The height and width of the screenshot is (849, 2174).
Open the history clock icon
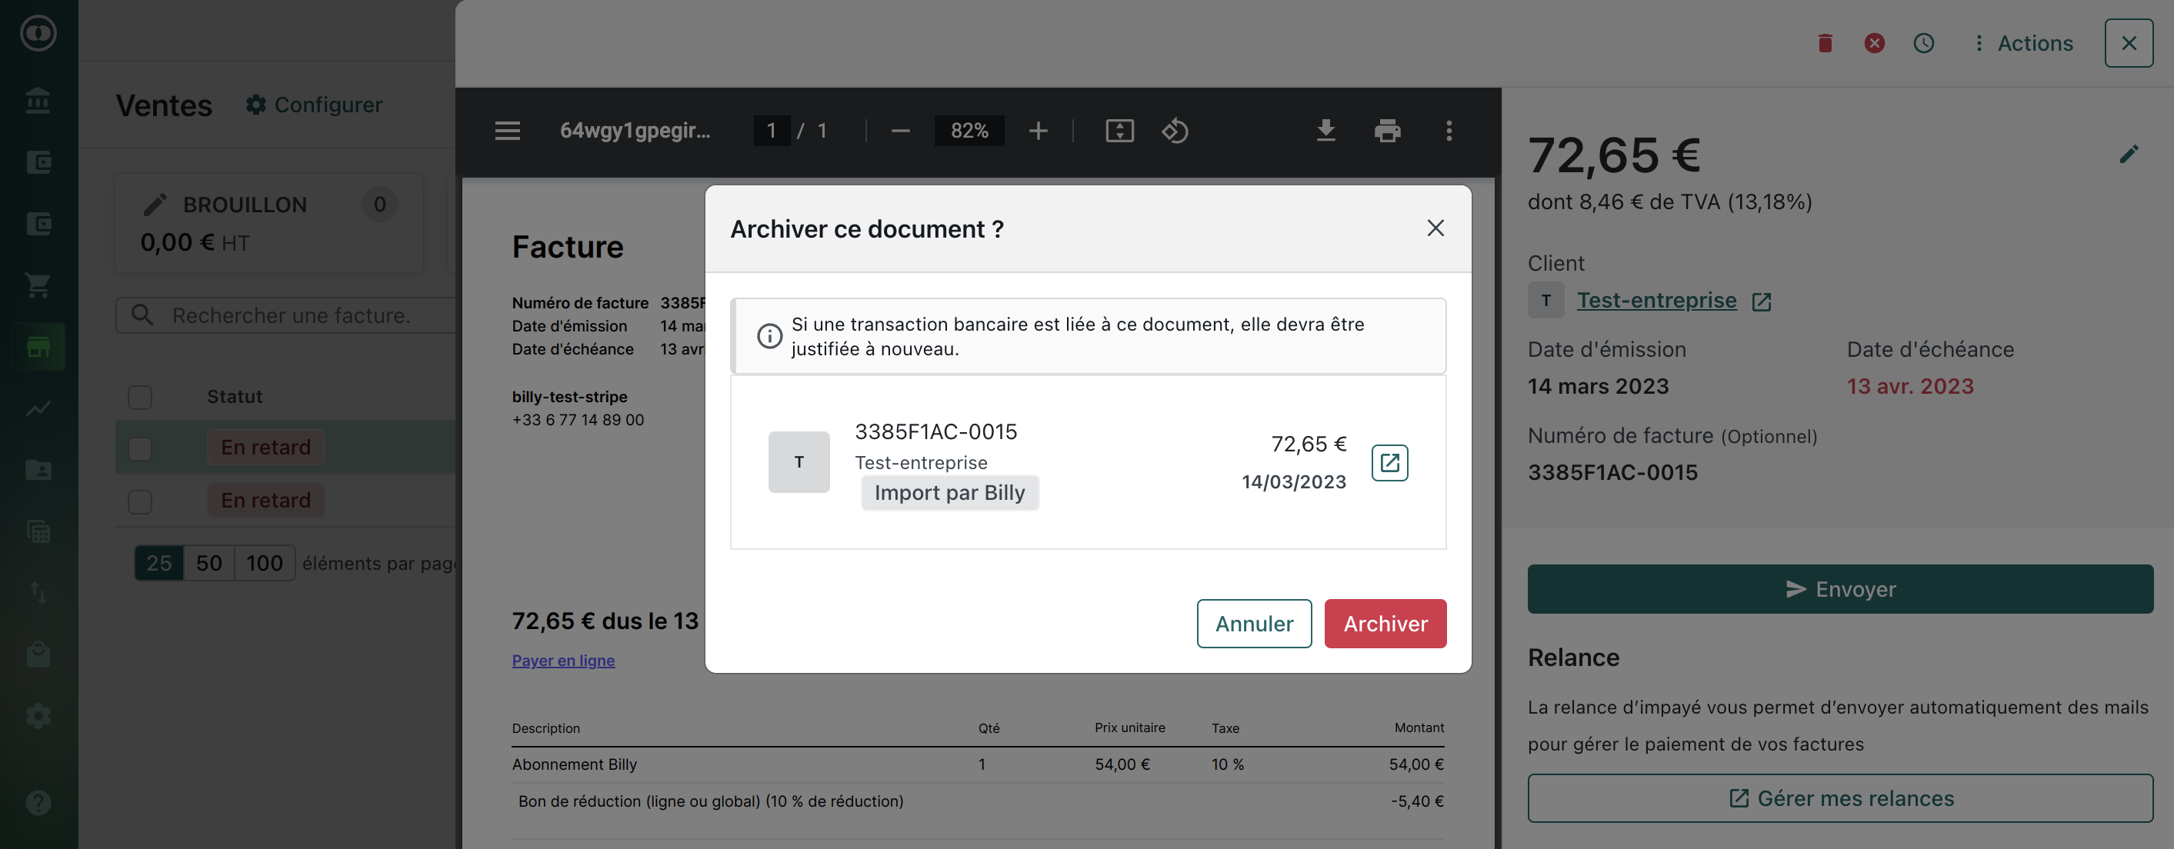click(1923, 43)
